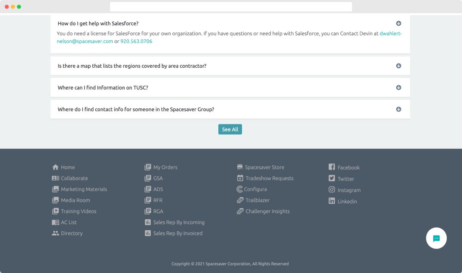Open the Marketing Materials link text
Viewport: 462px width, 273px height.
84,189
